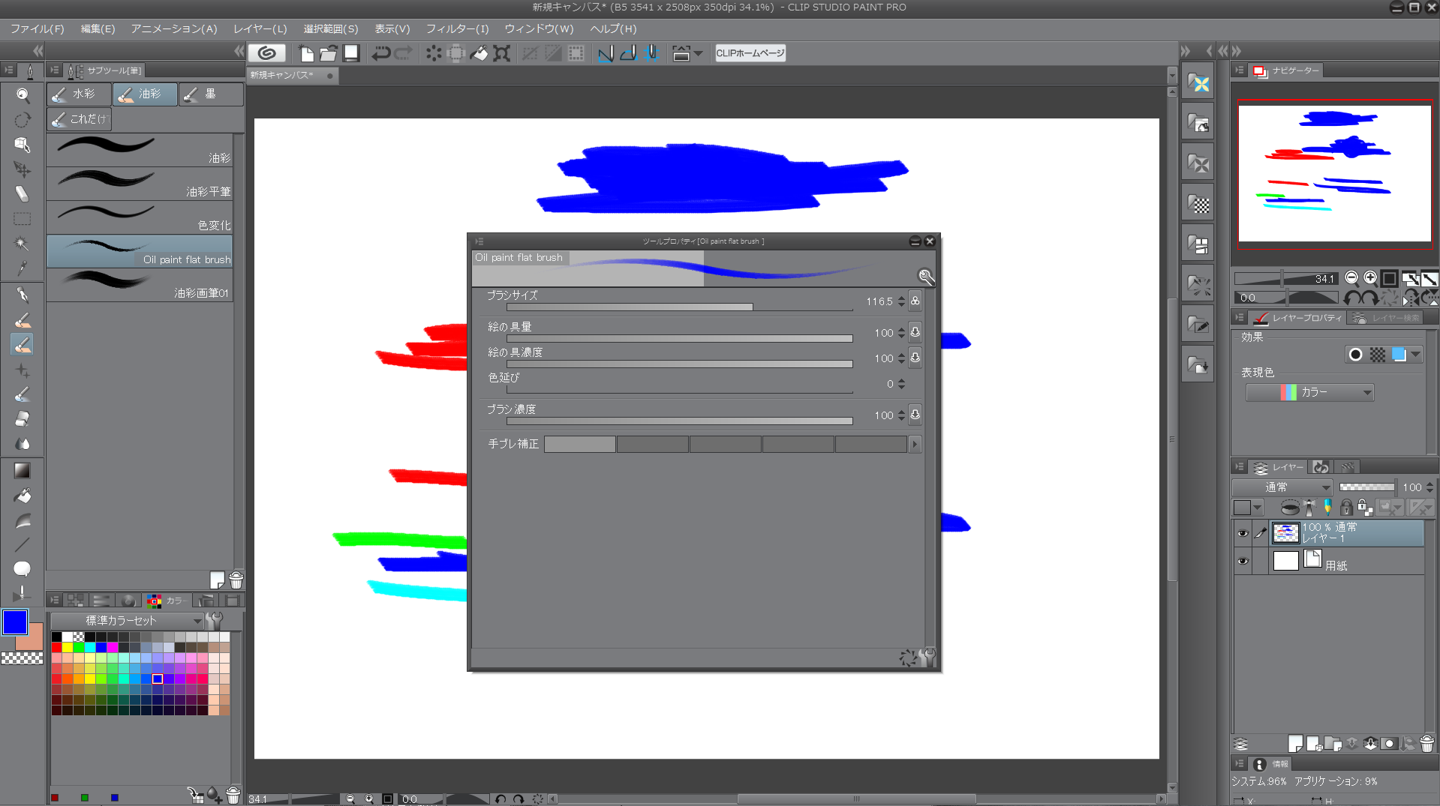This screenshot has height=806, width=1440.
Task: Switch to the 水彩 sub tool group
Action: tap(80, 94)
